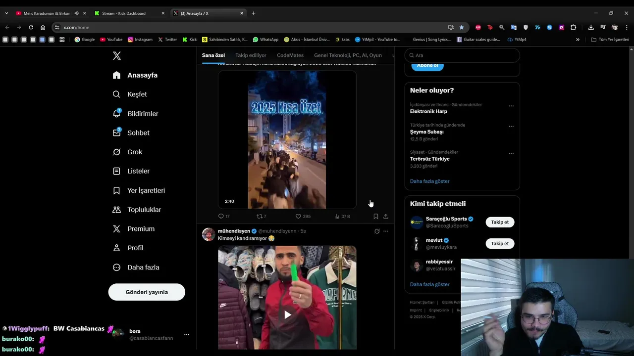Click Abone ol button
Image resolution: width=634 pixels, height=356 pixels.
[x=427, y=66]
